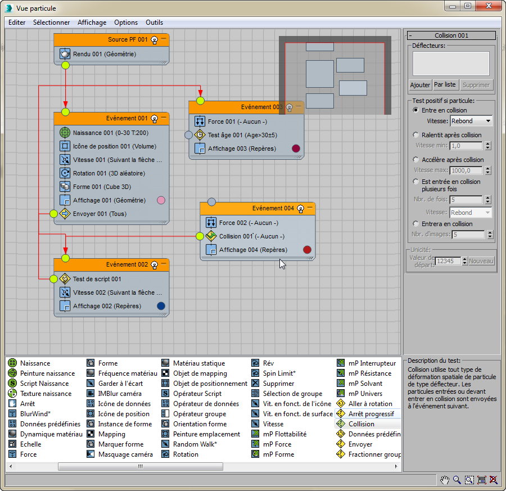Viewport: 506px width, 491px height.
Task: Click the Envoyer 001 arrow icon
Action: pos(65,213)
